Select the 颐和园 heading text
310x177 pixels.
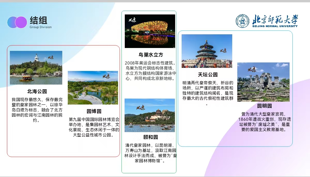coord(151,137)
